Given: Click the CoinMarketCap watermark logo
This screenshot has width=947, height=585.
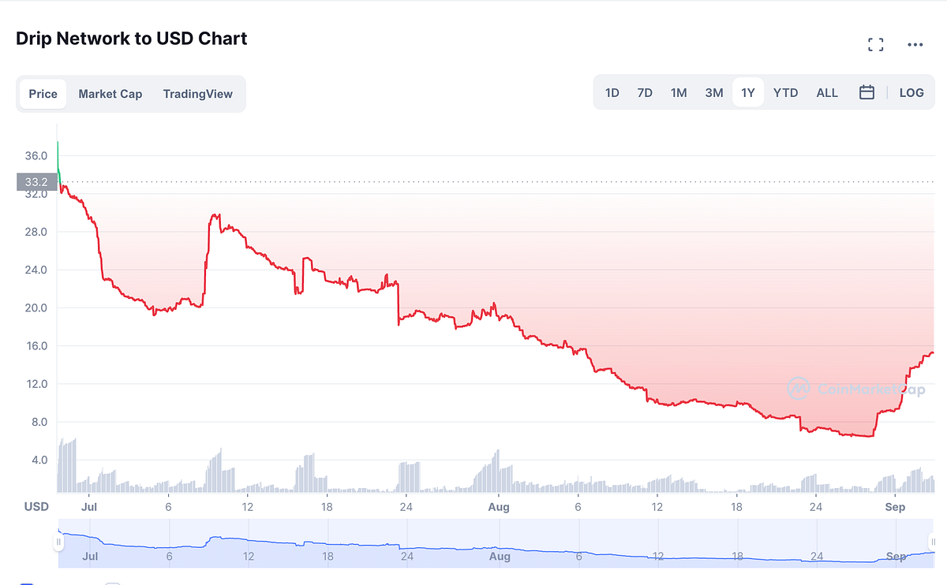Looking at the screenshot, I should point(799,387).
